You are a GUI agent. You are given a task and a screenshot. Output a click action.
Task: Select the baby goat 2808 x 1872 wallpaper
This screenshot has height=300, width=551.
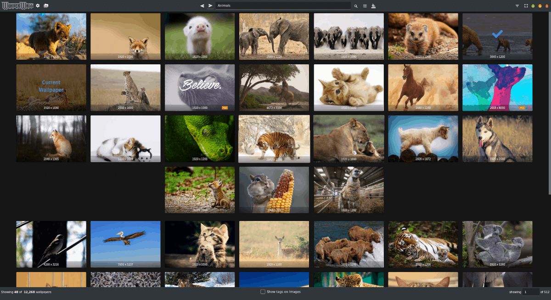[423, 139]
